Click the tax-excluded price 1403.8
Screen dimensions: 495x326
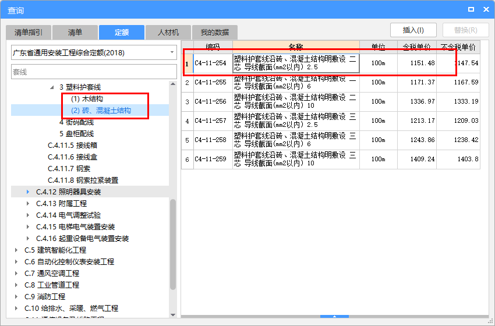(458, 160)
